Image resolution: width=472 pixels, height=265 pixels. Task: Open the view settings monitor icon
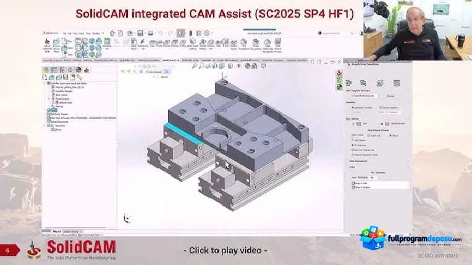coord(263,66)
